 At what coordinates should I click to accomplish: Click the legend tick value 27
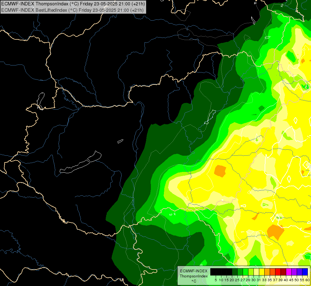click(243, 280)
